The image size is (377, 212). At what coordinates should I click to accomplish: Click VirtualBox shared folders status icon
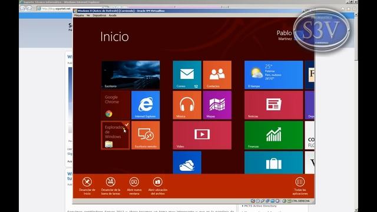click(273, 201)
